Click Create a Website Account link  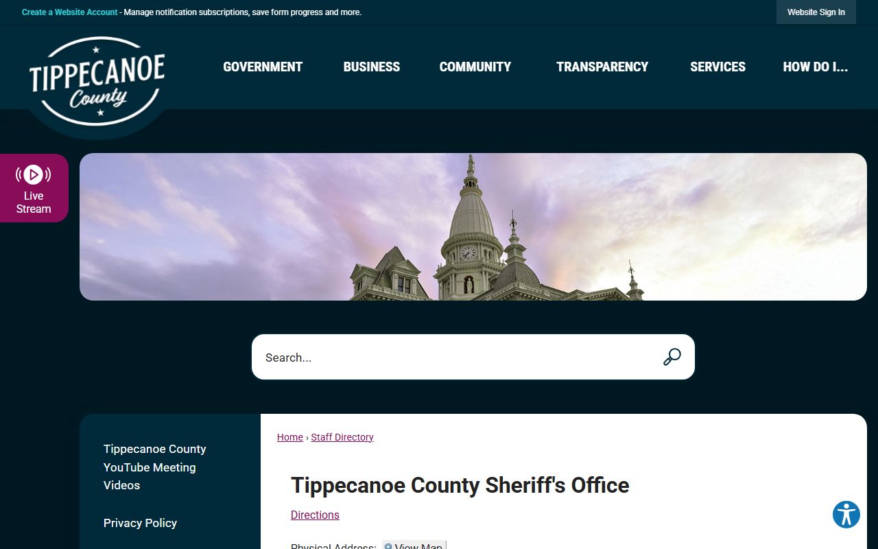click(x=70, y=12)
